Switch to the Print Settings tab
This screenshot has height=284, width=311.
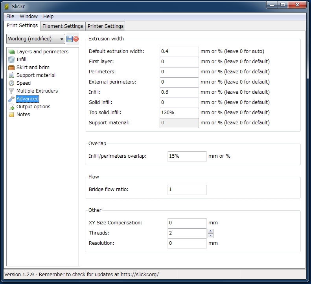click(22, 25)
